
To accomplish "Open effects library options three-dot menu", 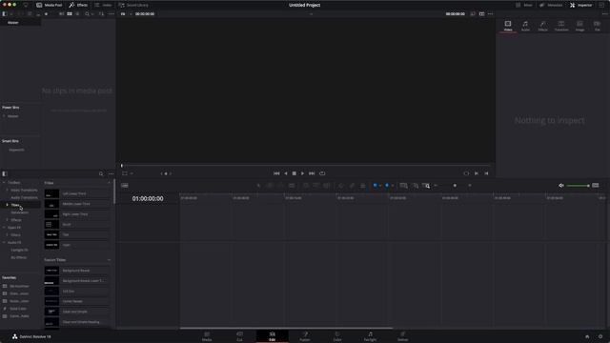I will click(112, 173).
